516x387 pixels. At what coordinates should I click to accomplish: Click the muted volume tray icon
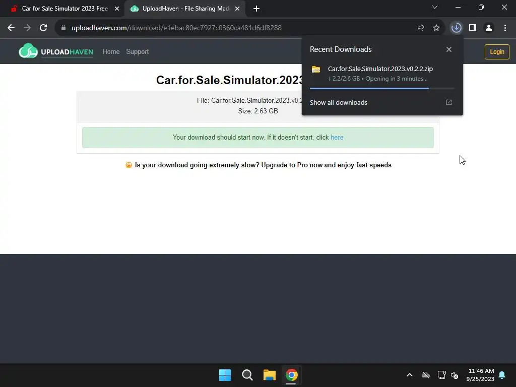click(455, 375)
